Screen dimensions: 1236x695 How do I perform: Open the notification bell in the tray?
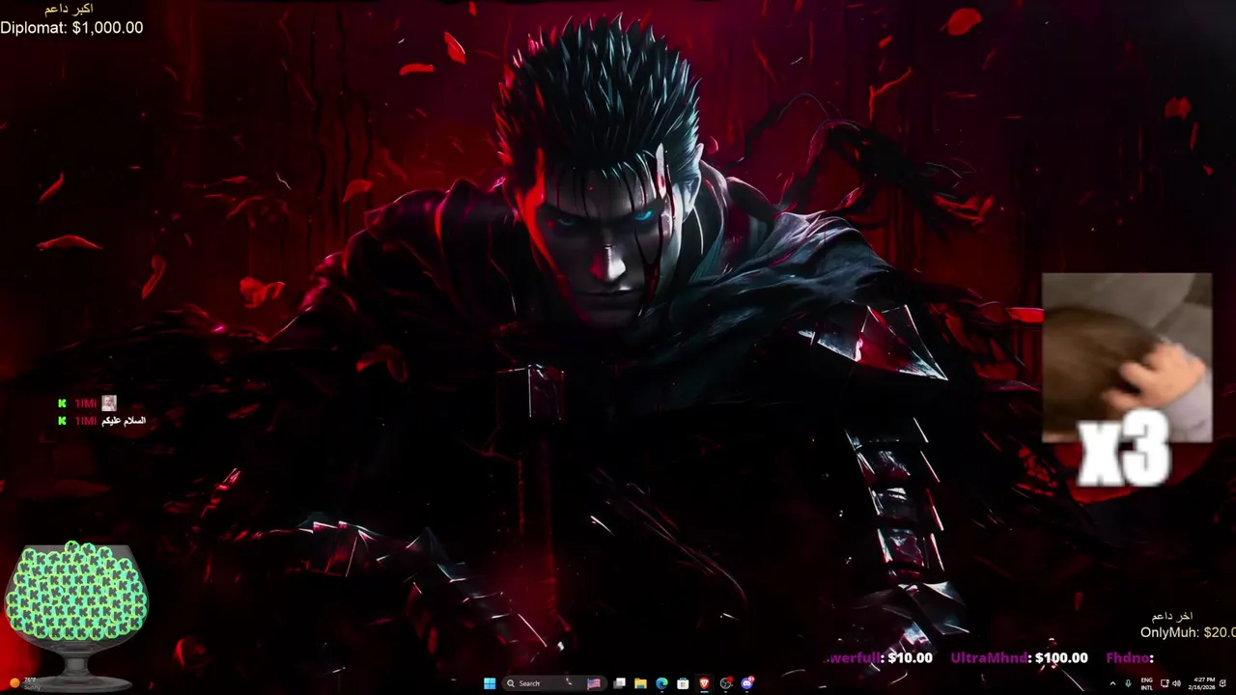[x=1223, y=683]
